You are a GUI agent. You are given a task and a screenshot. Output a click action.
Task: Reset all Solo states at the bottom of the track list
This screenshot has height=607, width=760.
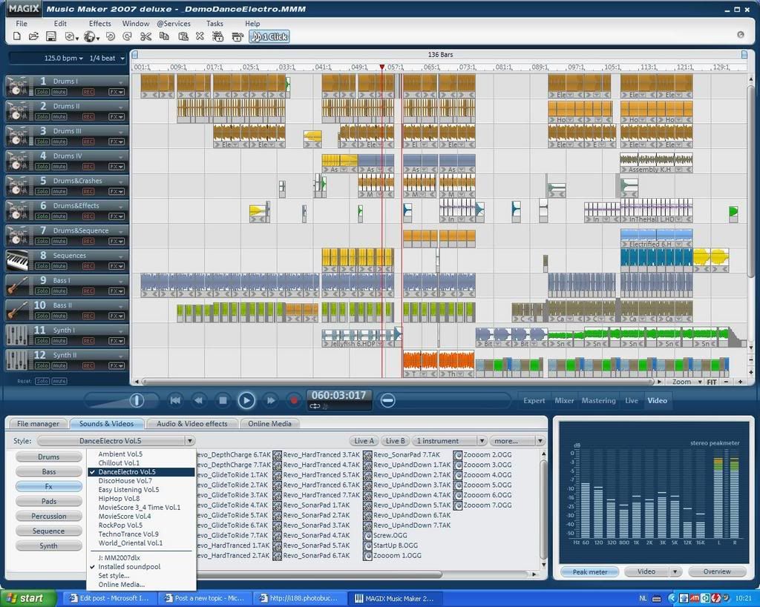point(42,381)
